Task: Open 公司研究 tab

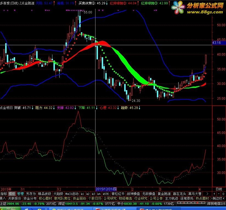Action: point(110,198)
